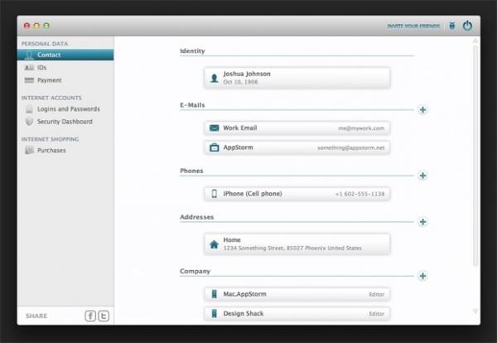Click the Payment credit card icon

pos(29,80)
